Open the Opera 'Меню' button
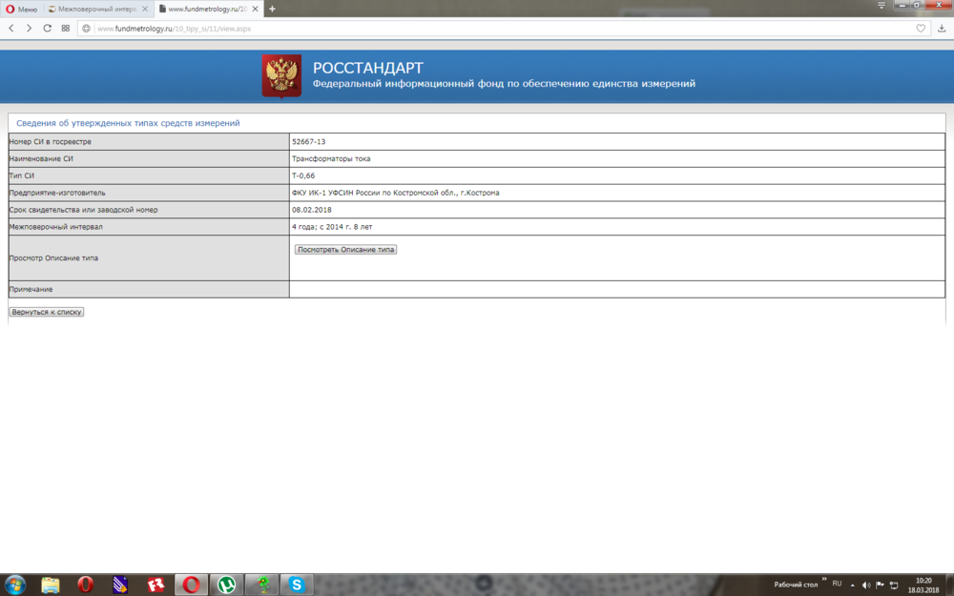Screen dimensions: 954x596 [22, 9]
